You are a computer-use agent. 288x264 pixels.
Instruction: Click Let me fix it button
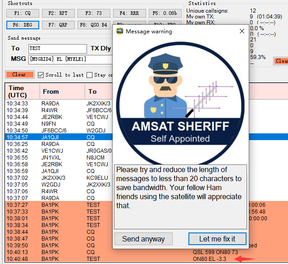[x=217, y=239]
